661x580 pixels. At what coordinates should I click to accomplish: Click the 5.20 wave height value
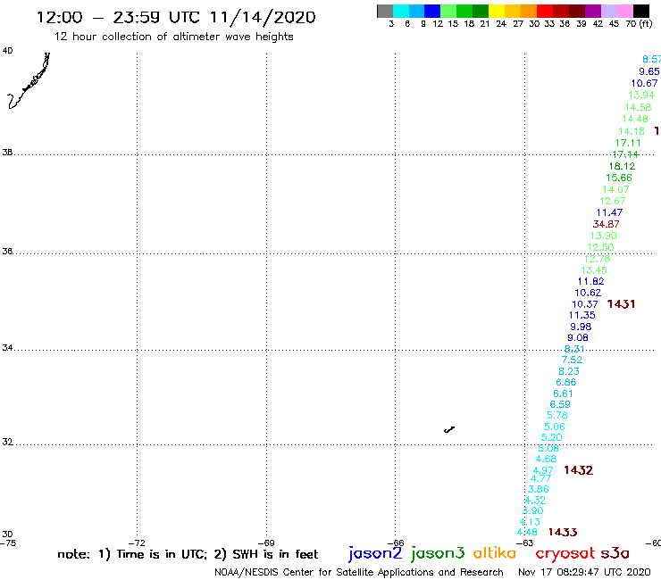click(x=551, y=437)
